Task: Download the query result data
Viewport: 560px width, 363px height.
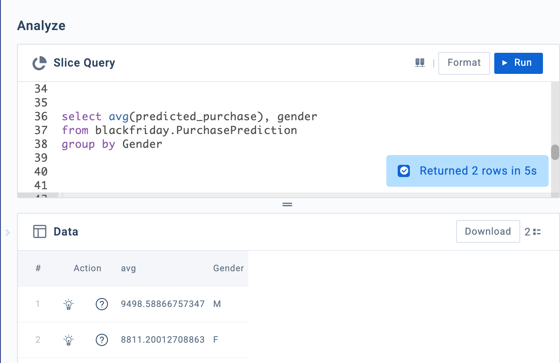Action: 488,231
